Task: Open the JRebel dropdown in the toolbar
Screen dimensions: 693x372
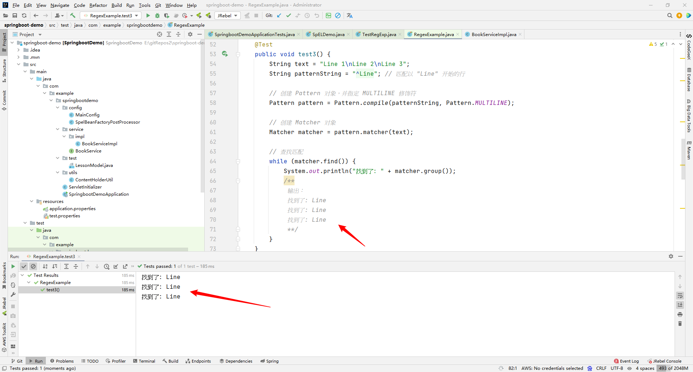Action: coord(227,15)
